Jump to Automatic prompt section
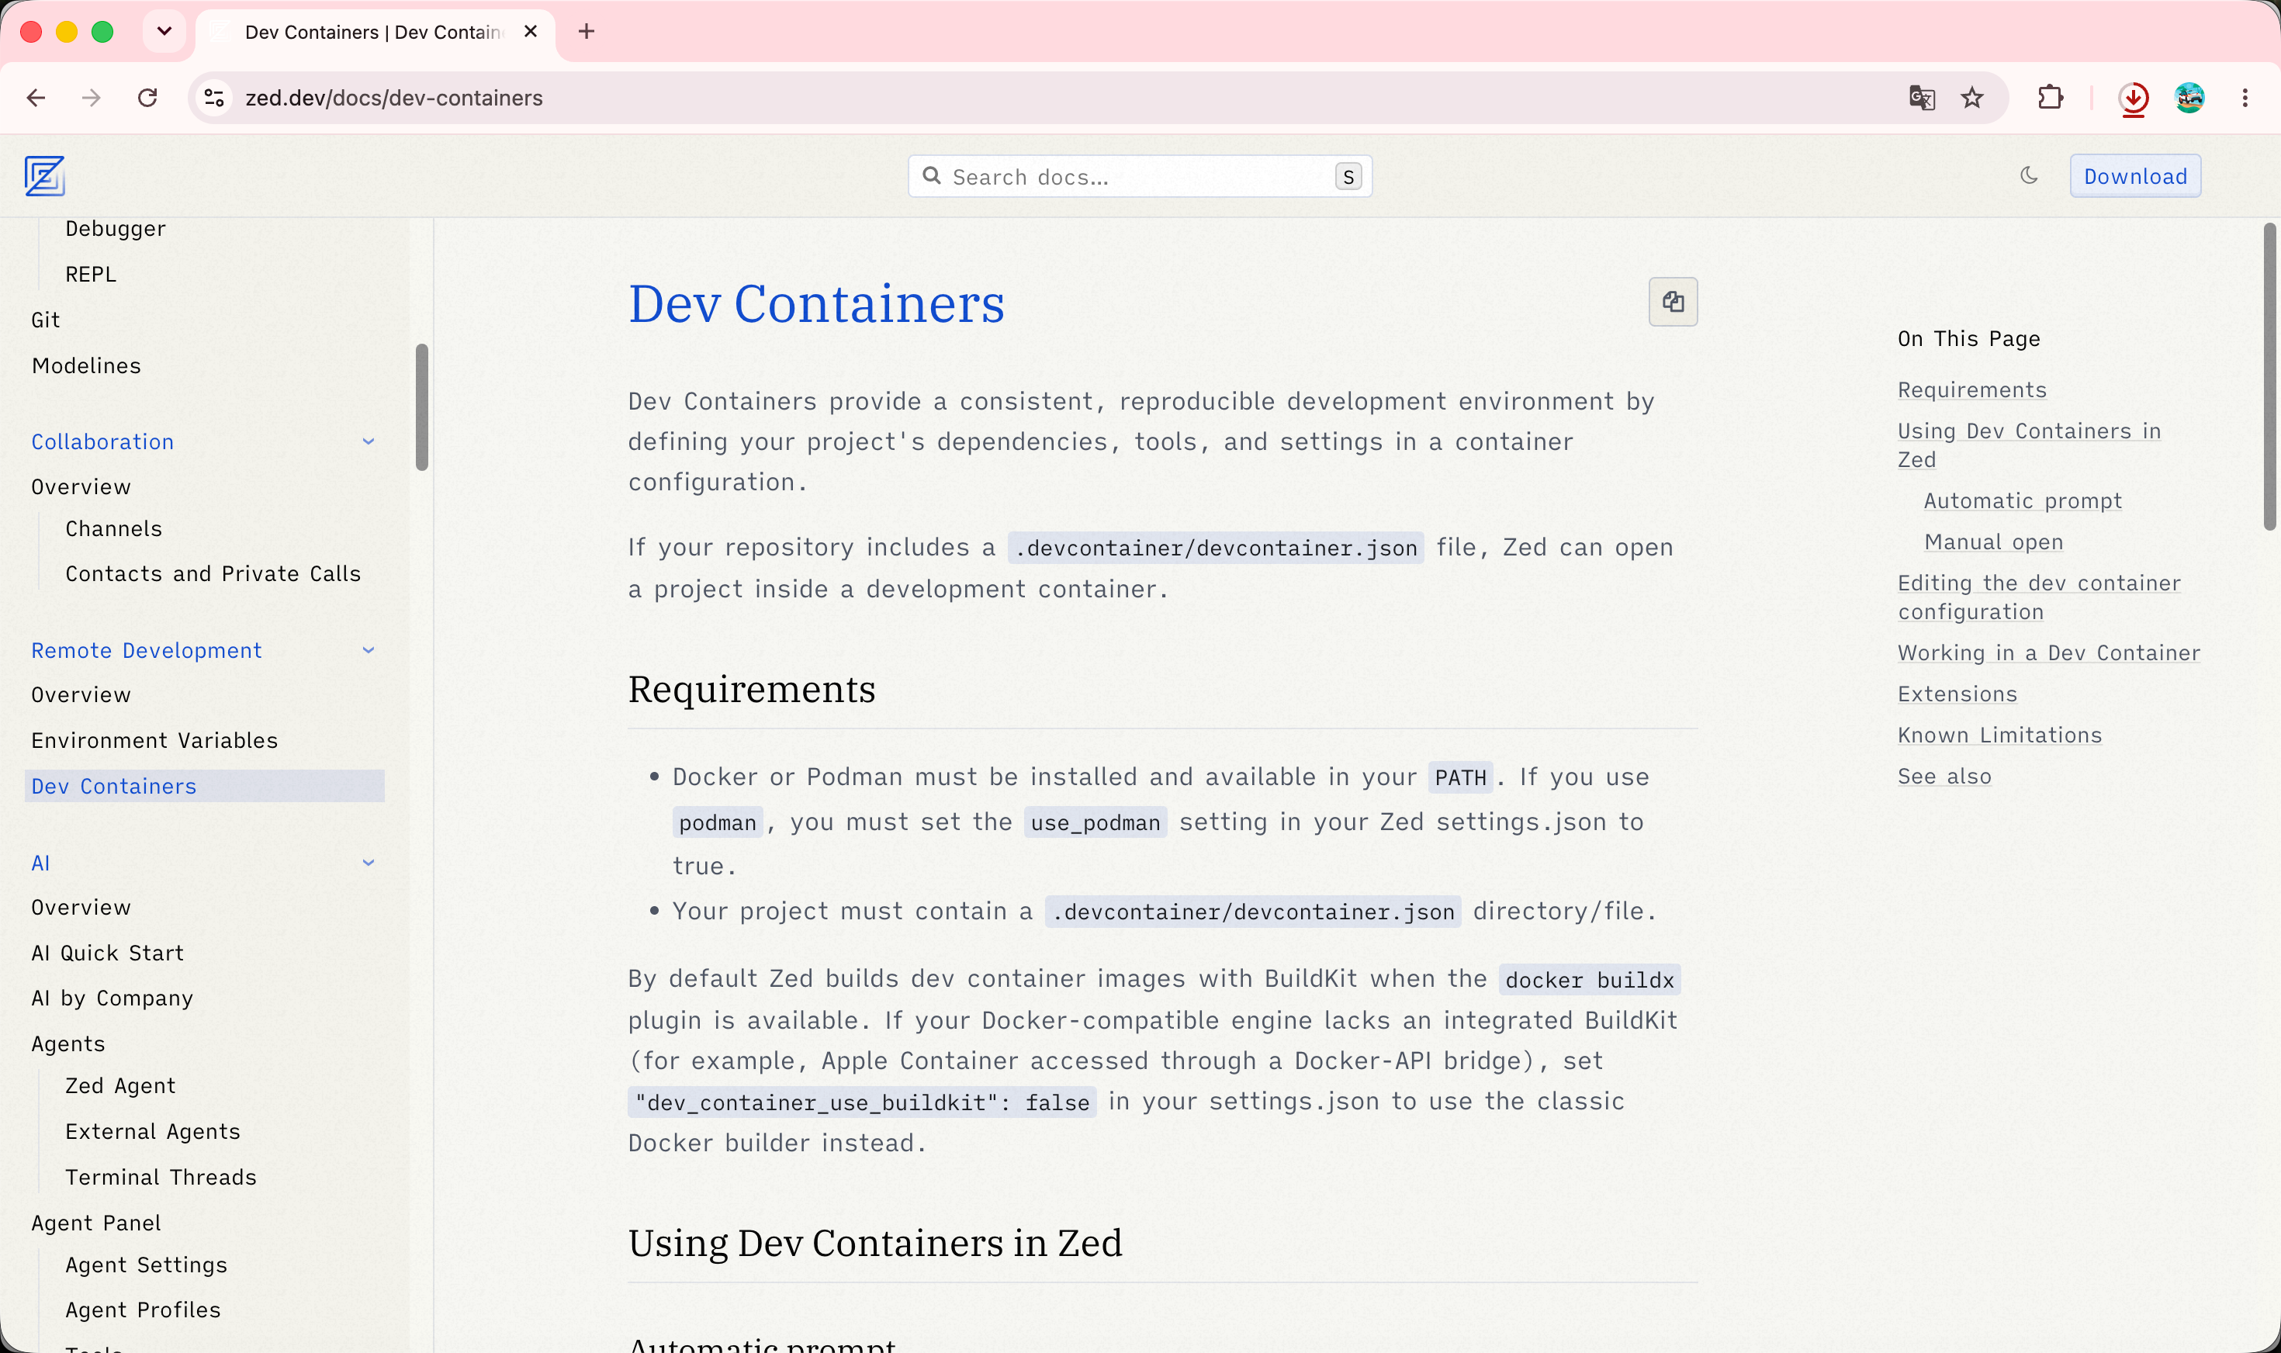2281x1353 pixels. point(2023,500)
